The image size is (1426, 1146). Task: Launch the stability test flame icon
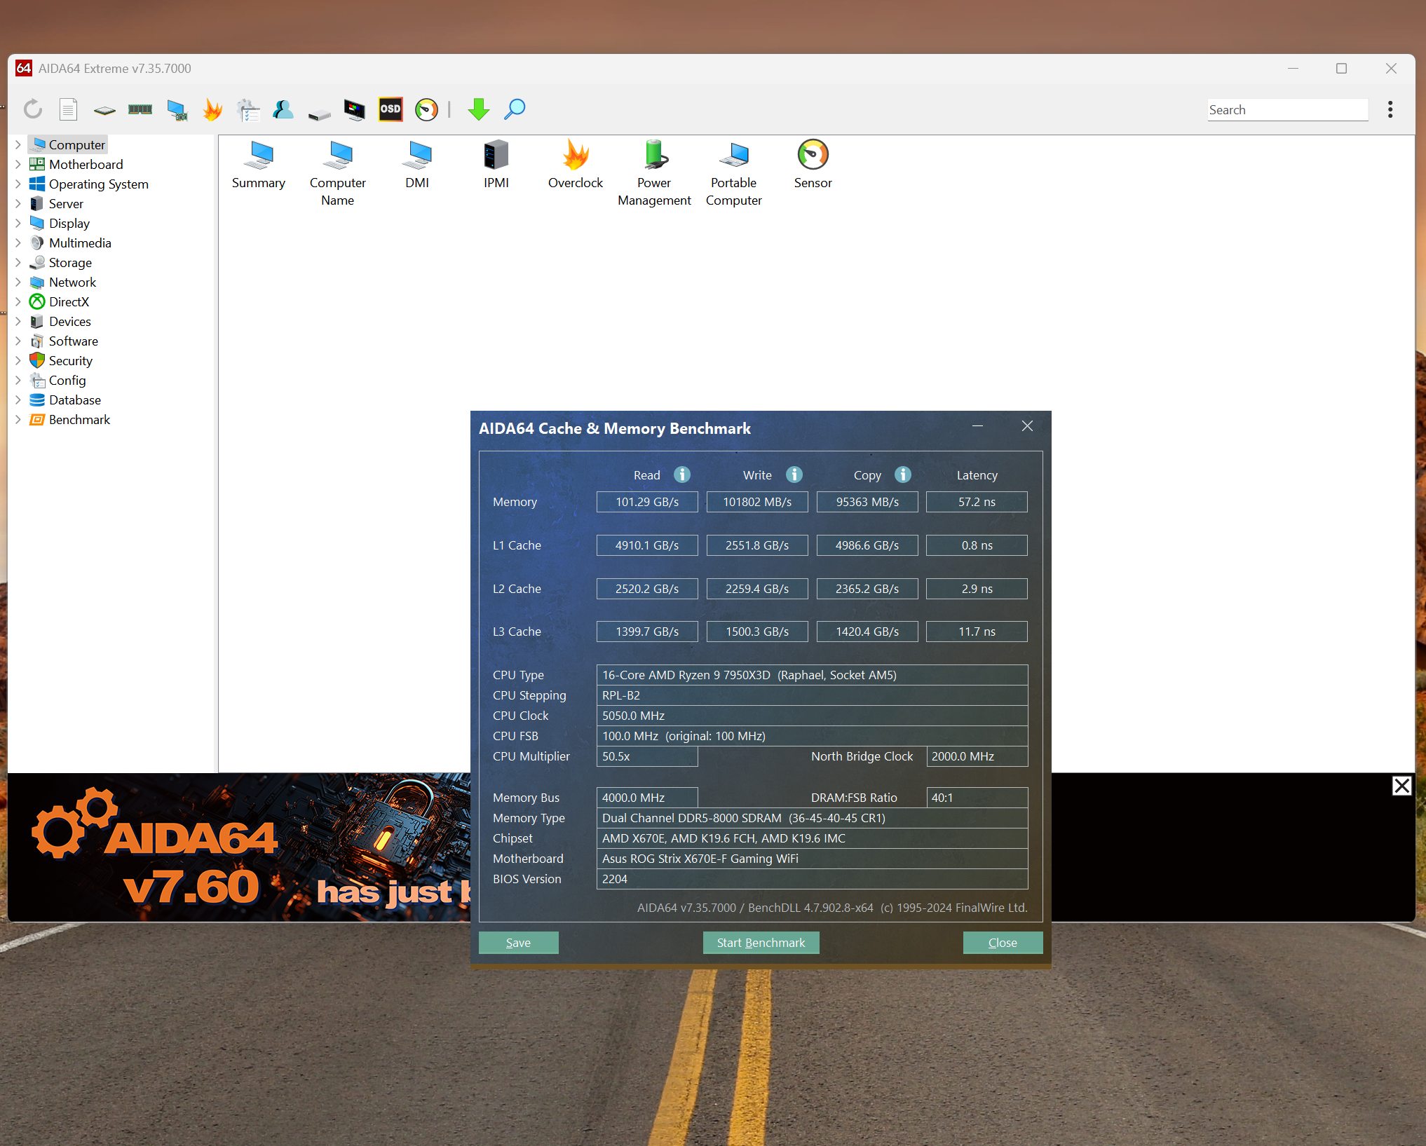coord(212,109)
